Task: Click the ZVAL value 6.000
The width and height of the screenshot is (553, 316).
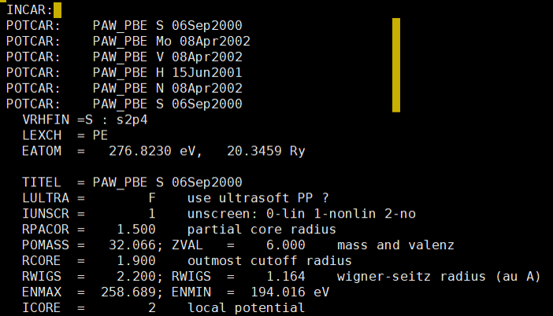Action: point(285,245)
